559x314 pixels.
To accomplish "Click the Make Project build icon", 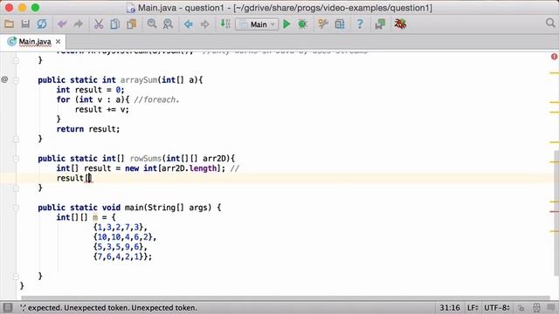I will pyautogui.click(x=225, y=24).
